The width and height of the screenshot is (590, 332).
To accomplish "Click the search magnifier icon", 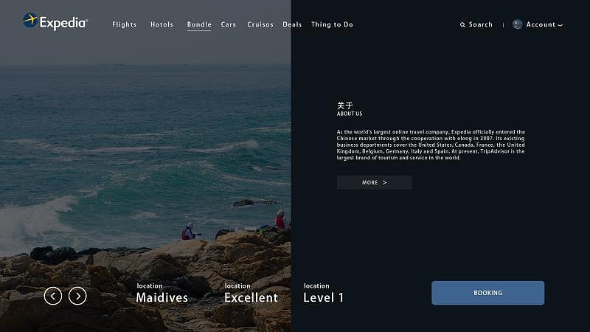I will pos(462,25).
